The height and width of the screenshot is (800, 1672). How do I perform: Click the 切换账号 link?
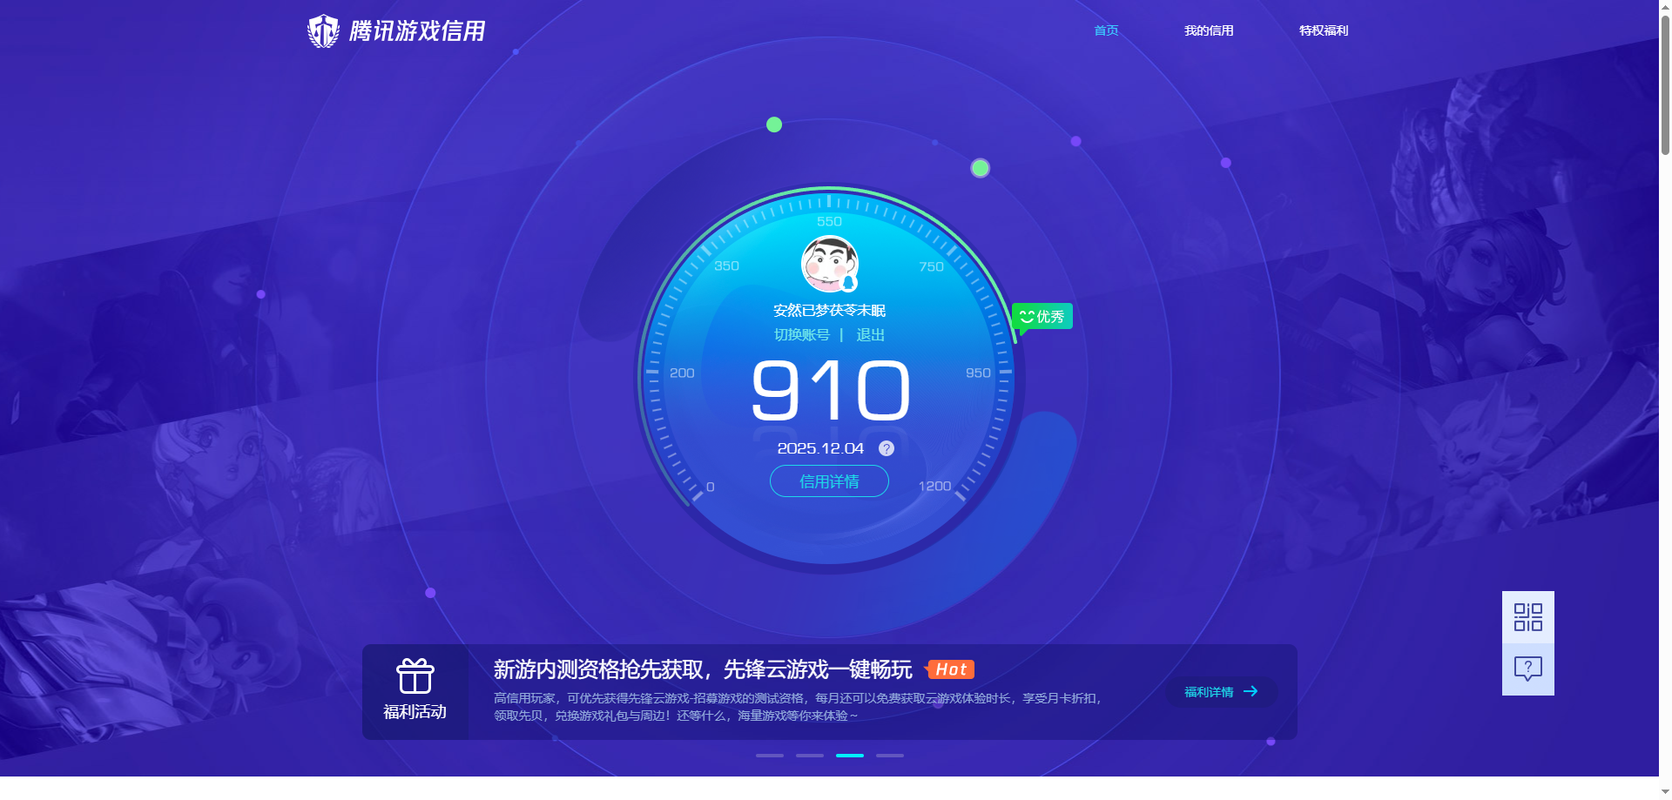click(803, 334)
